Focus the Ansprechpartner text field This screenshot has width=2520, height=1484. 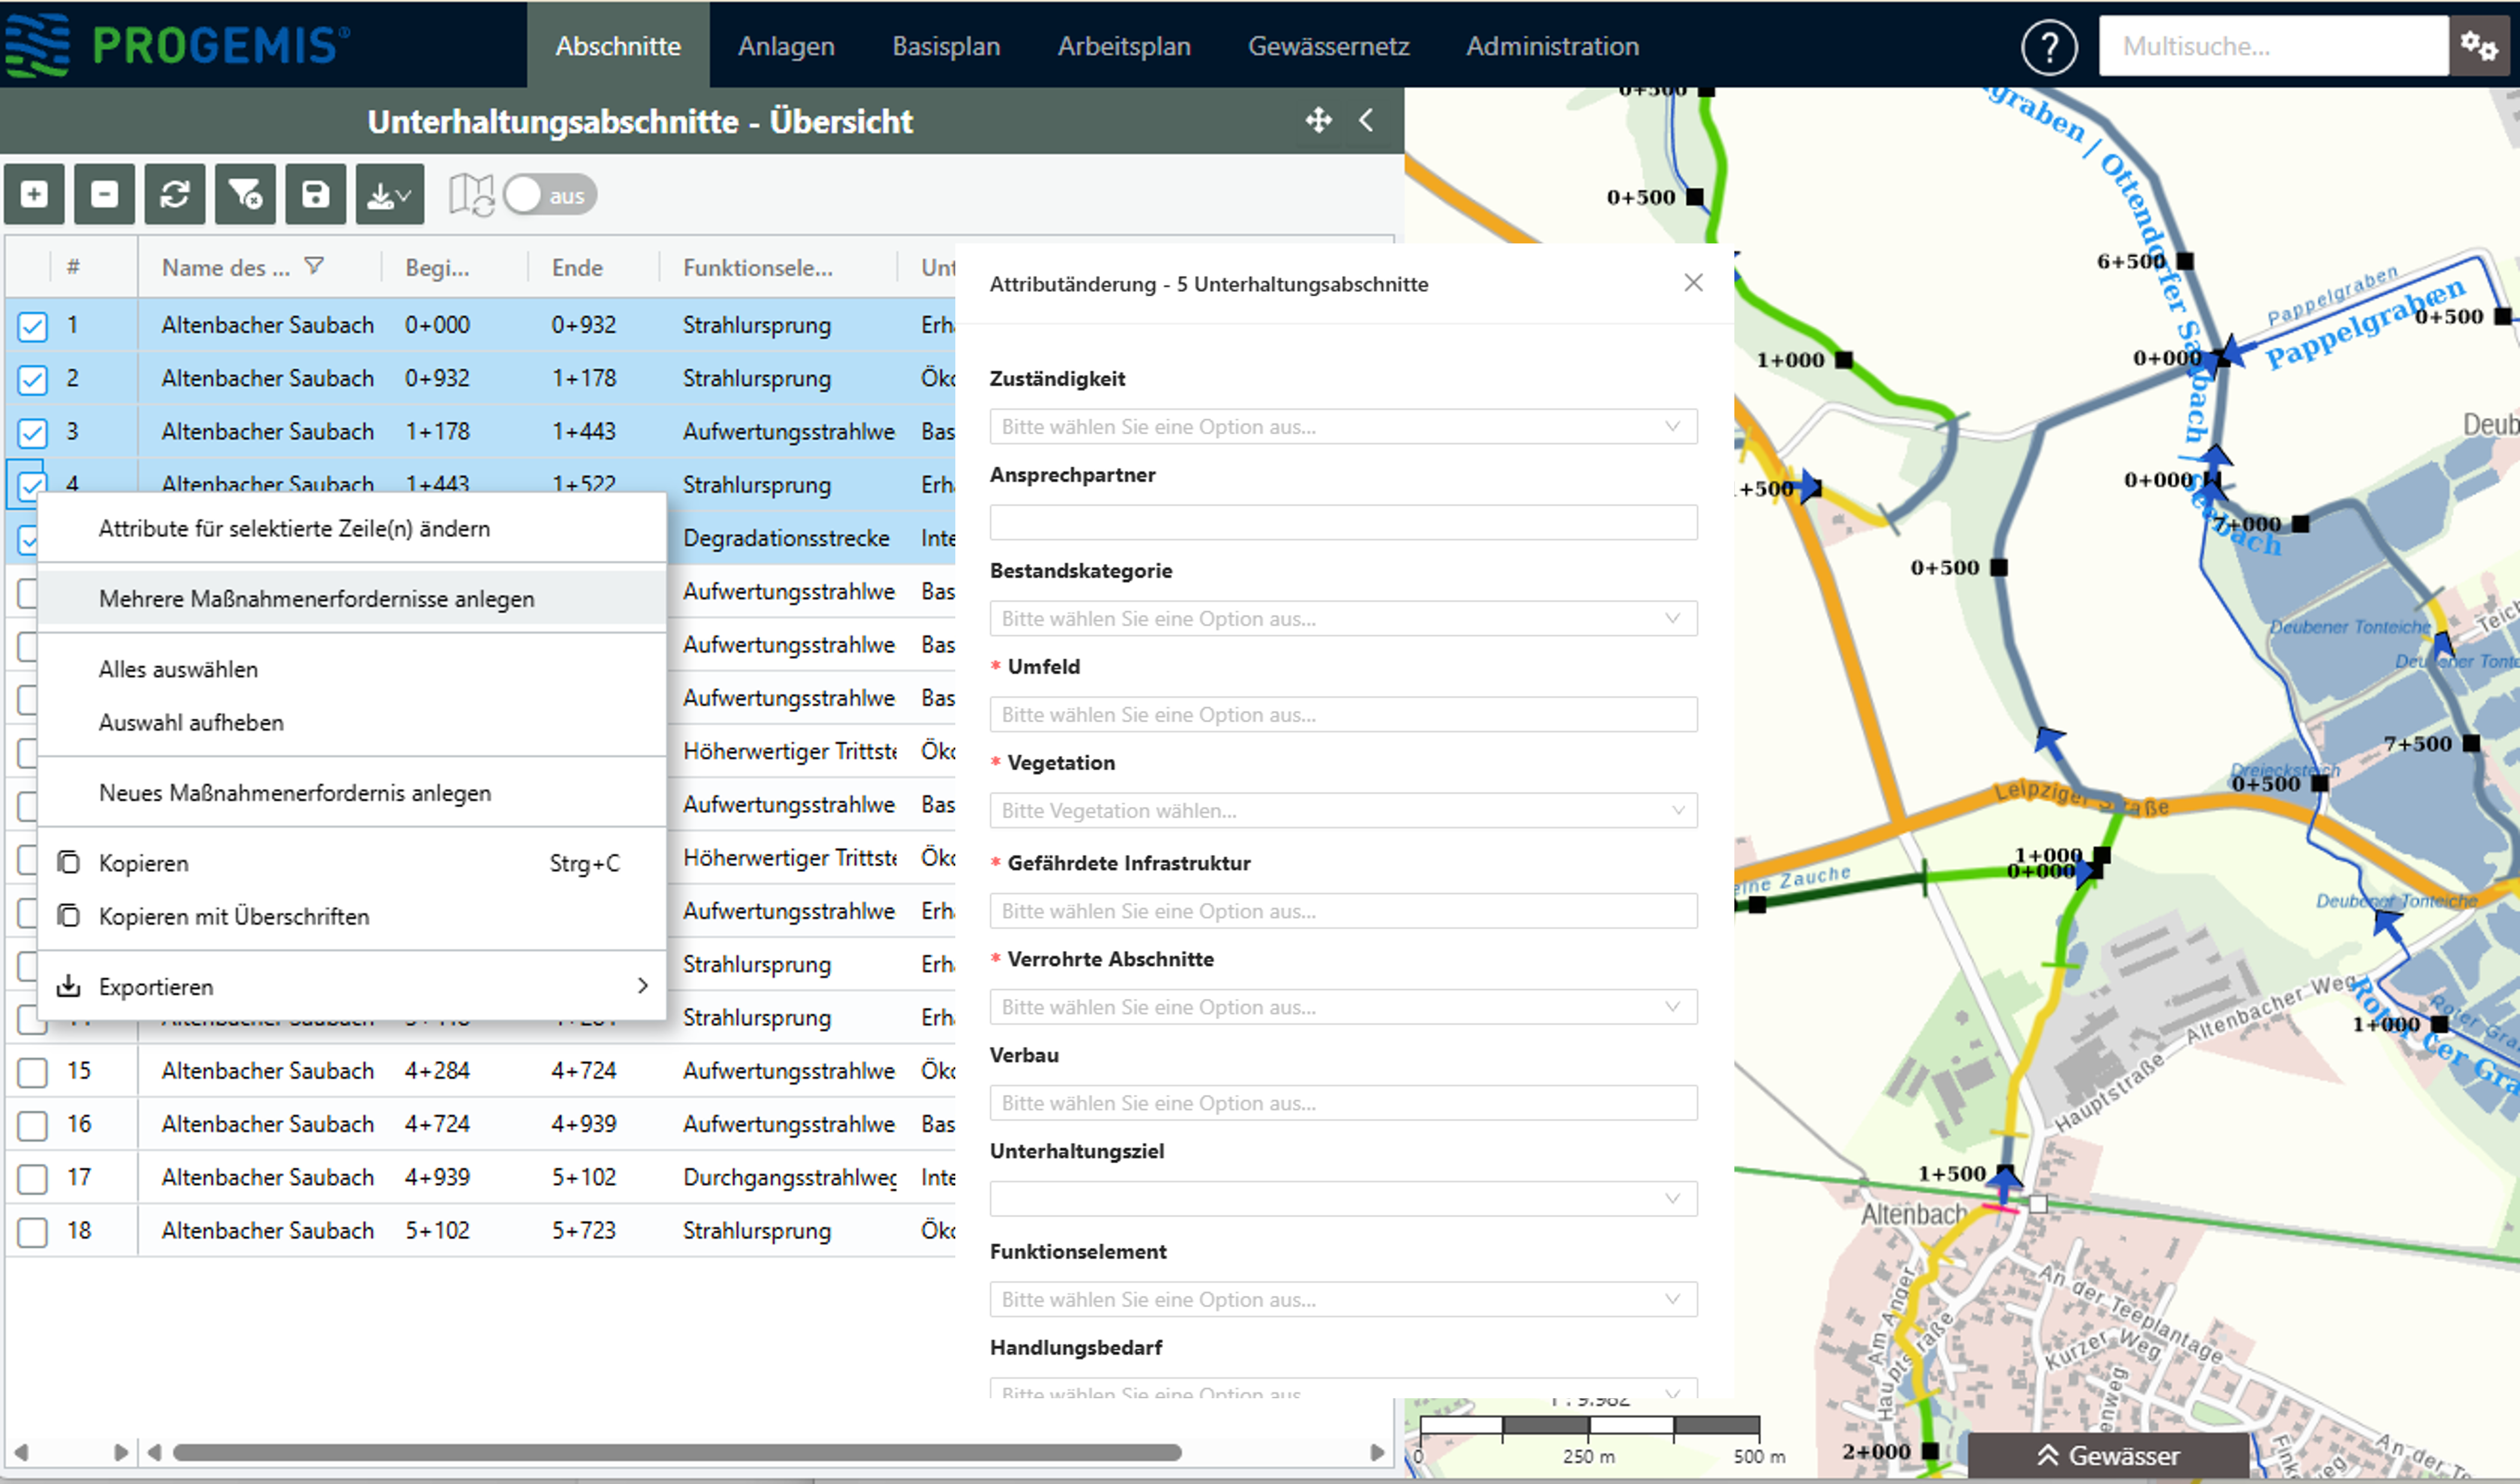click(1343, 522)
